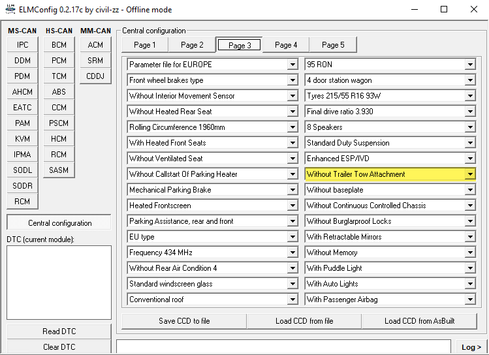The height and width of the screenshot is (355, 489).
Task: Click the Log > button
Action: coord(471,347)
